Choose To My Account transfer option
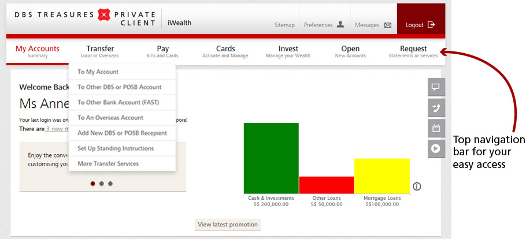 (x=122, y=72)
